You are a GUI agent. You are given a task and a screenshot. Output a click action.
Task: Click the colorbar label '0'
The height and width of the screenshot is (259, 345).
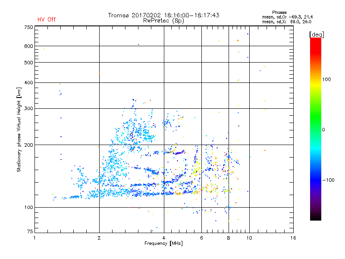click(x=323, y=130)
